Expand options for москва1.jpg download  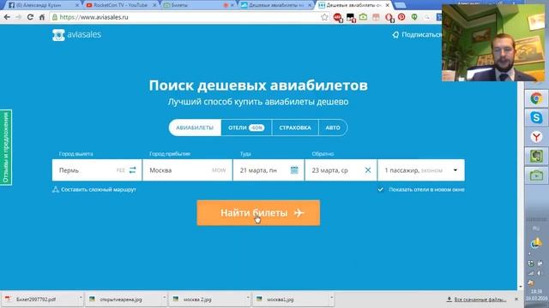331,299
